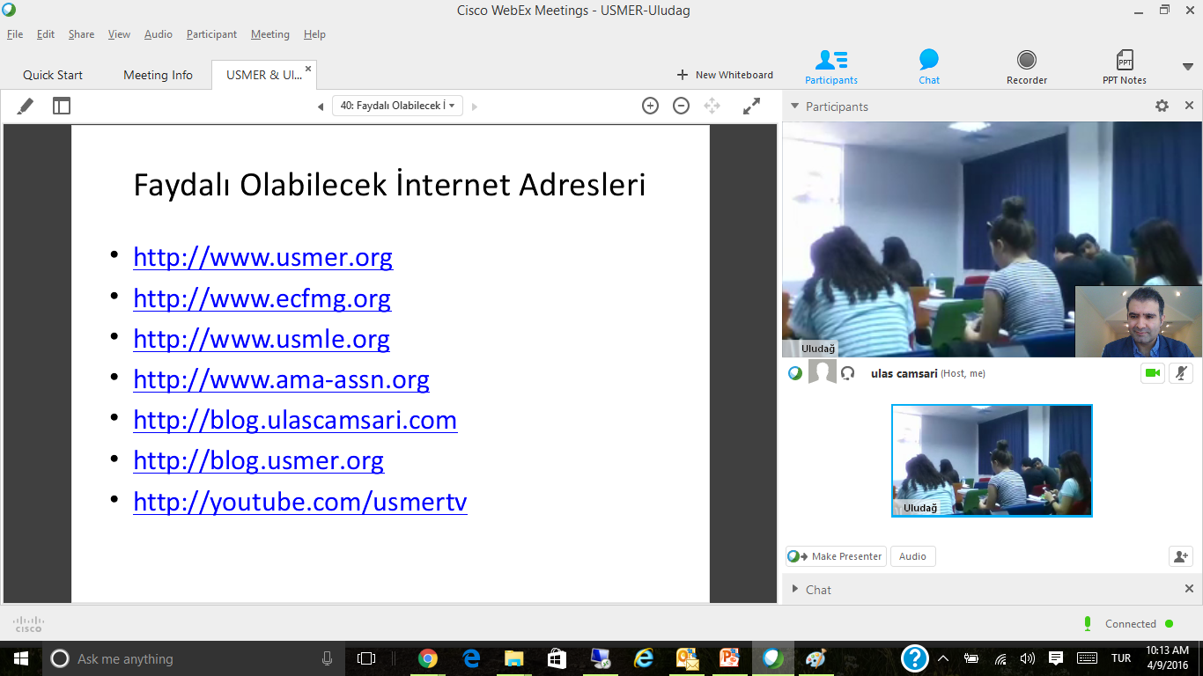
Task: Open Google Chrome from taskbar
Action: click(428, 658)
